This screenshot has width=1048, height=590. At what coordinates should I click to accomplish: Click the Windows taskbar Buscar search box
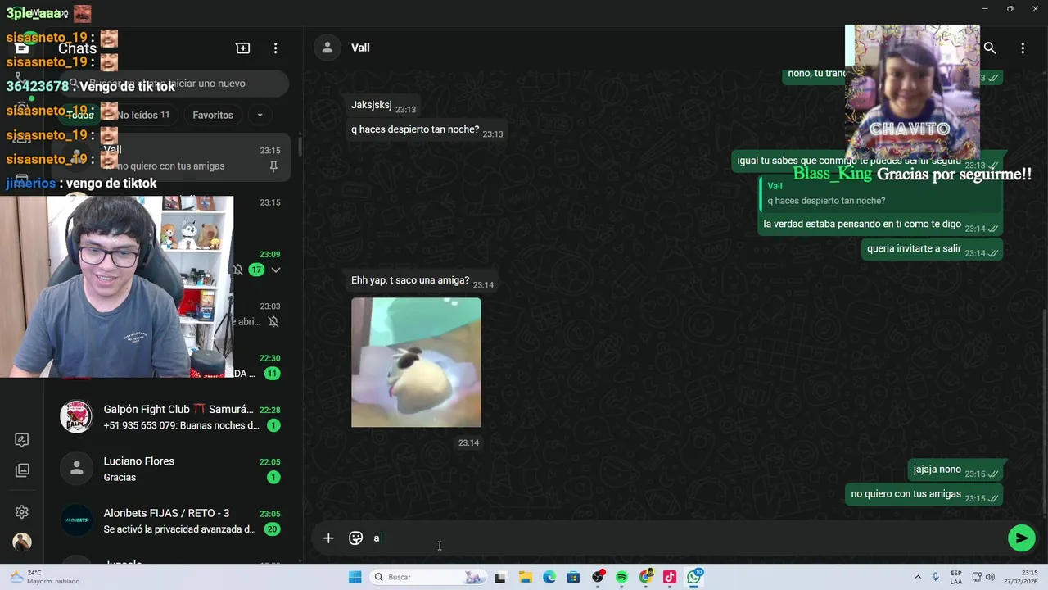[426, 578]
